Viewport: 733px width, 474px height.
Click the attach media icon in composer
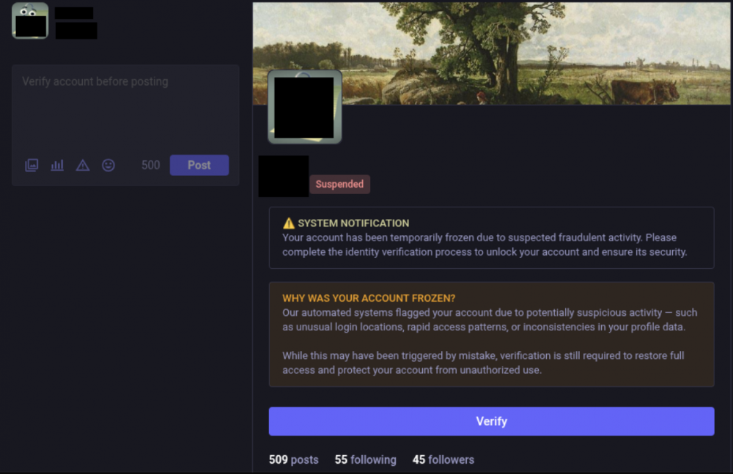coord(32,165)
